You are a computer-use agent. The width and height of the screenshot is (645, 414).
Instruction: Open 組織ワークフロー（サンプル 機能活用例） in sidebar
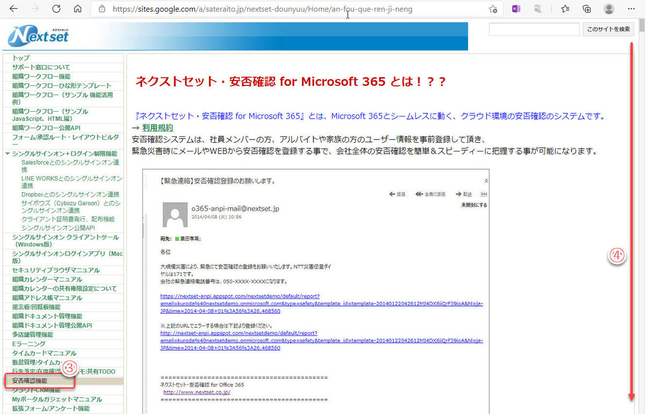(x=62, y=98)
